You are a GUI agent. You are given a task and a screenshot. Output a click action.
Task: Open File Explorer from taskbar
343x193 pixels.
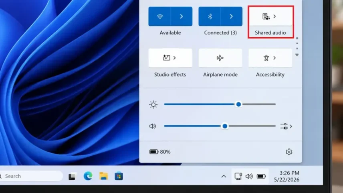coord(103,176)
